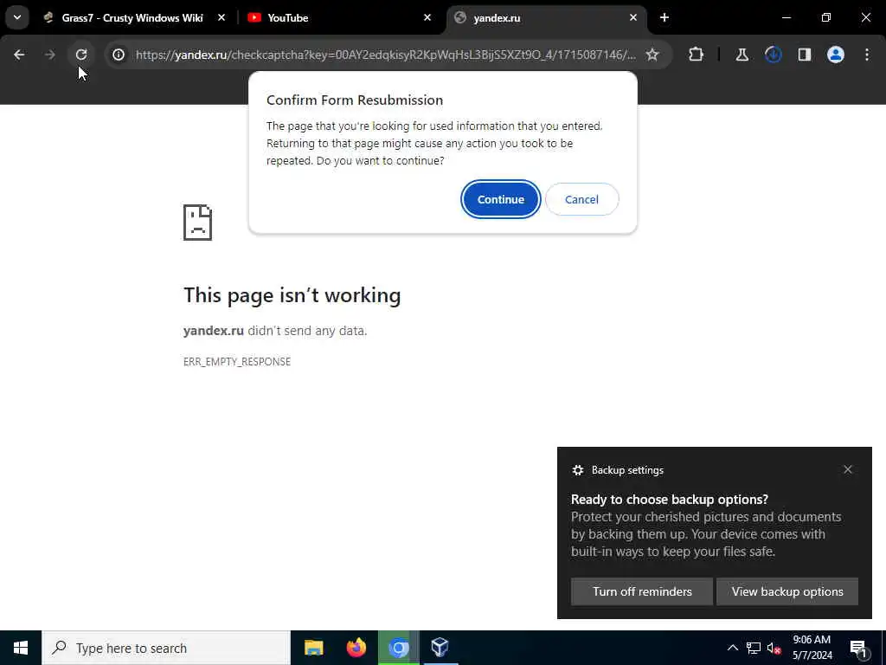
Task: Close the yandex.ru tab
Action: [x=632, y=18]
